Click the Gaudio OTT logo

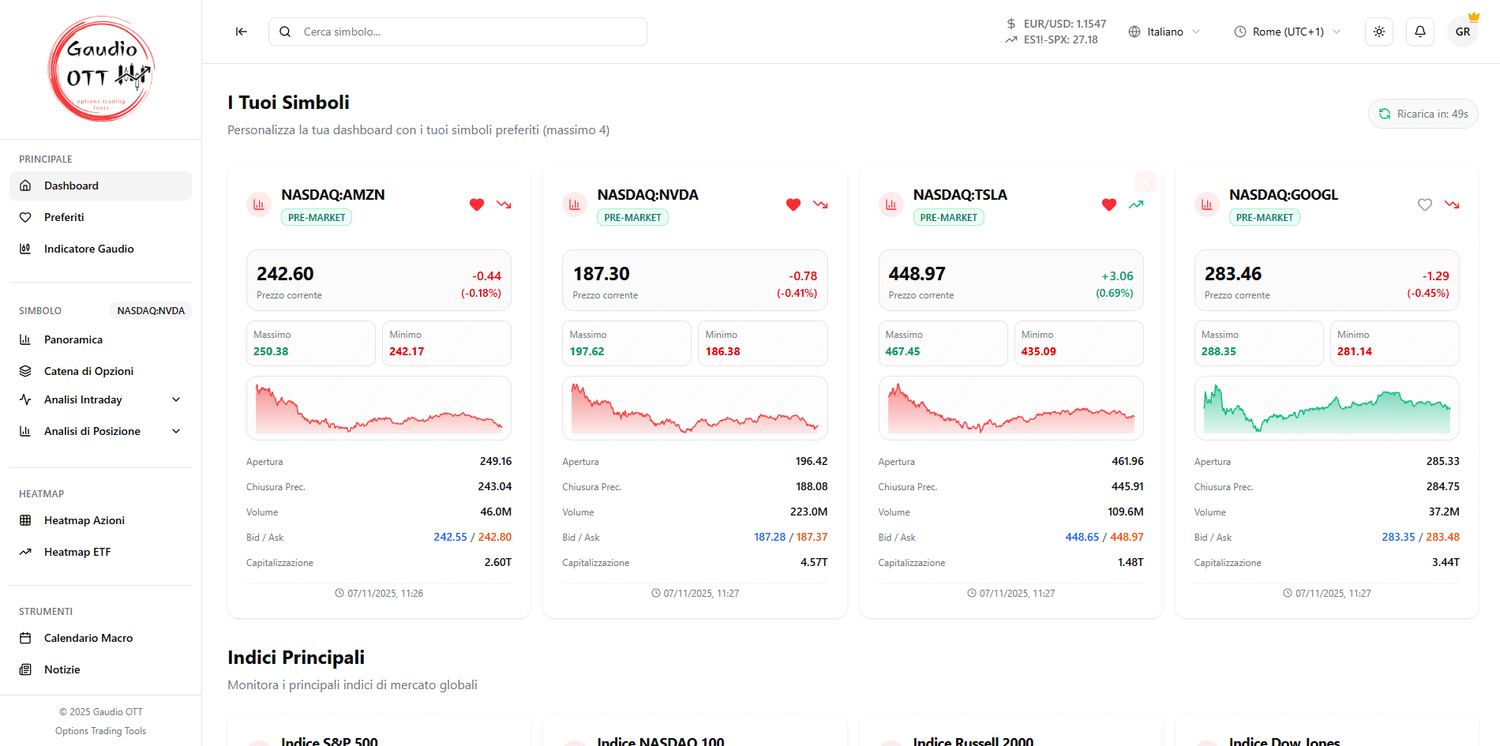click(100, 69)
